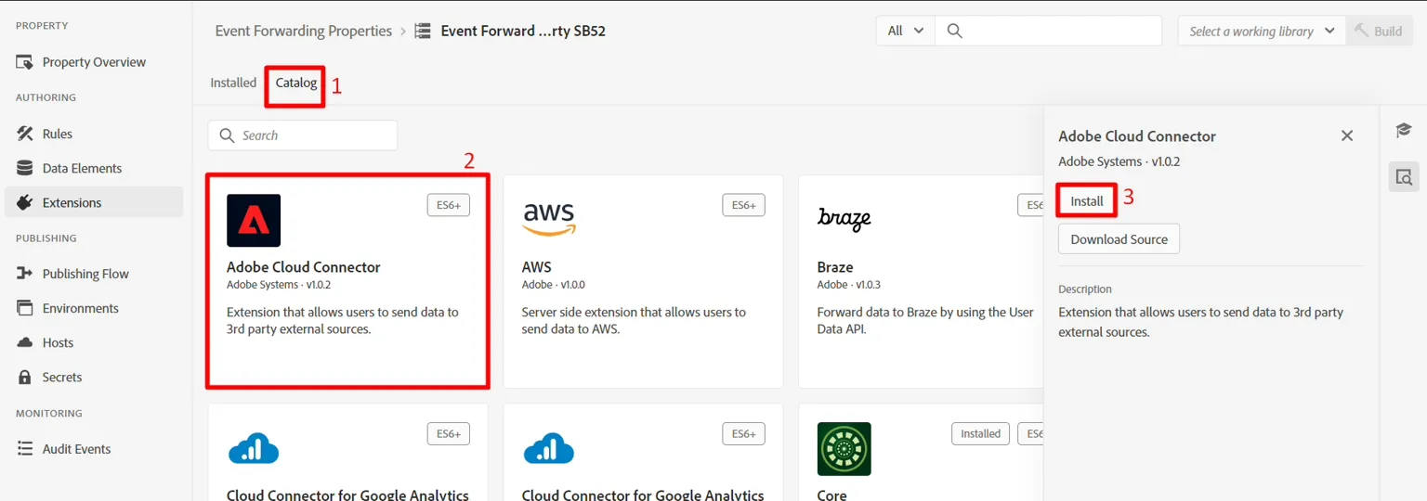Click the Adobe Cloud Connector logo
This screenshot has width=1427, height=501.
pos(254,220)
